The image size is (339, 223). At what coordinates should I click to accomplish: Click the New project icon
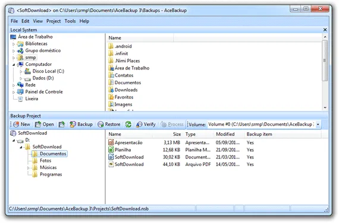(x=16, y=125)
